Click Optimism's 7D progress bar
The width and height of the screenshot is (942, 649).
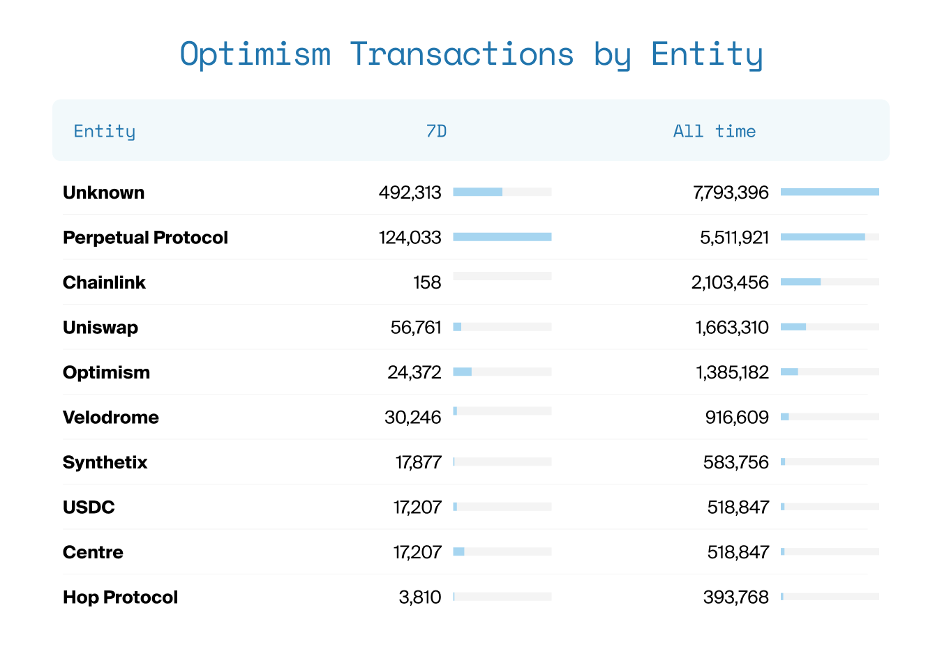coord(502,372)
